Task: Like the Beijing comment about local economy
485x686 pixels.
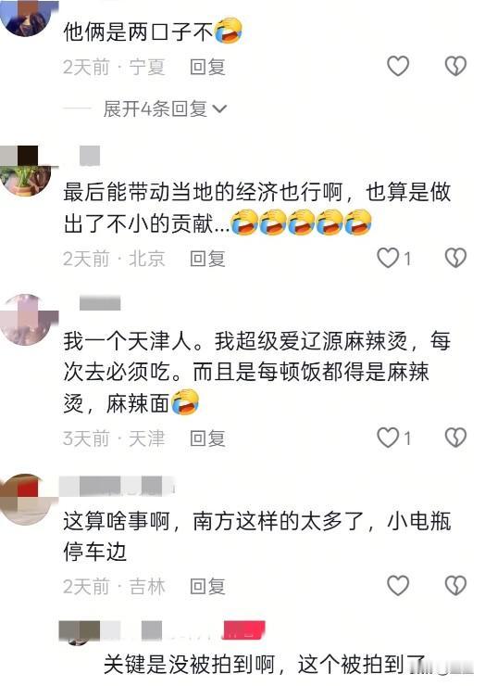Action: [x=388, y=258]
